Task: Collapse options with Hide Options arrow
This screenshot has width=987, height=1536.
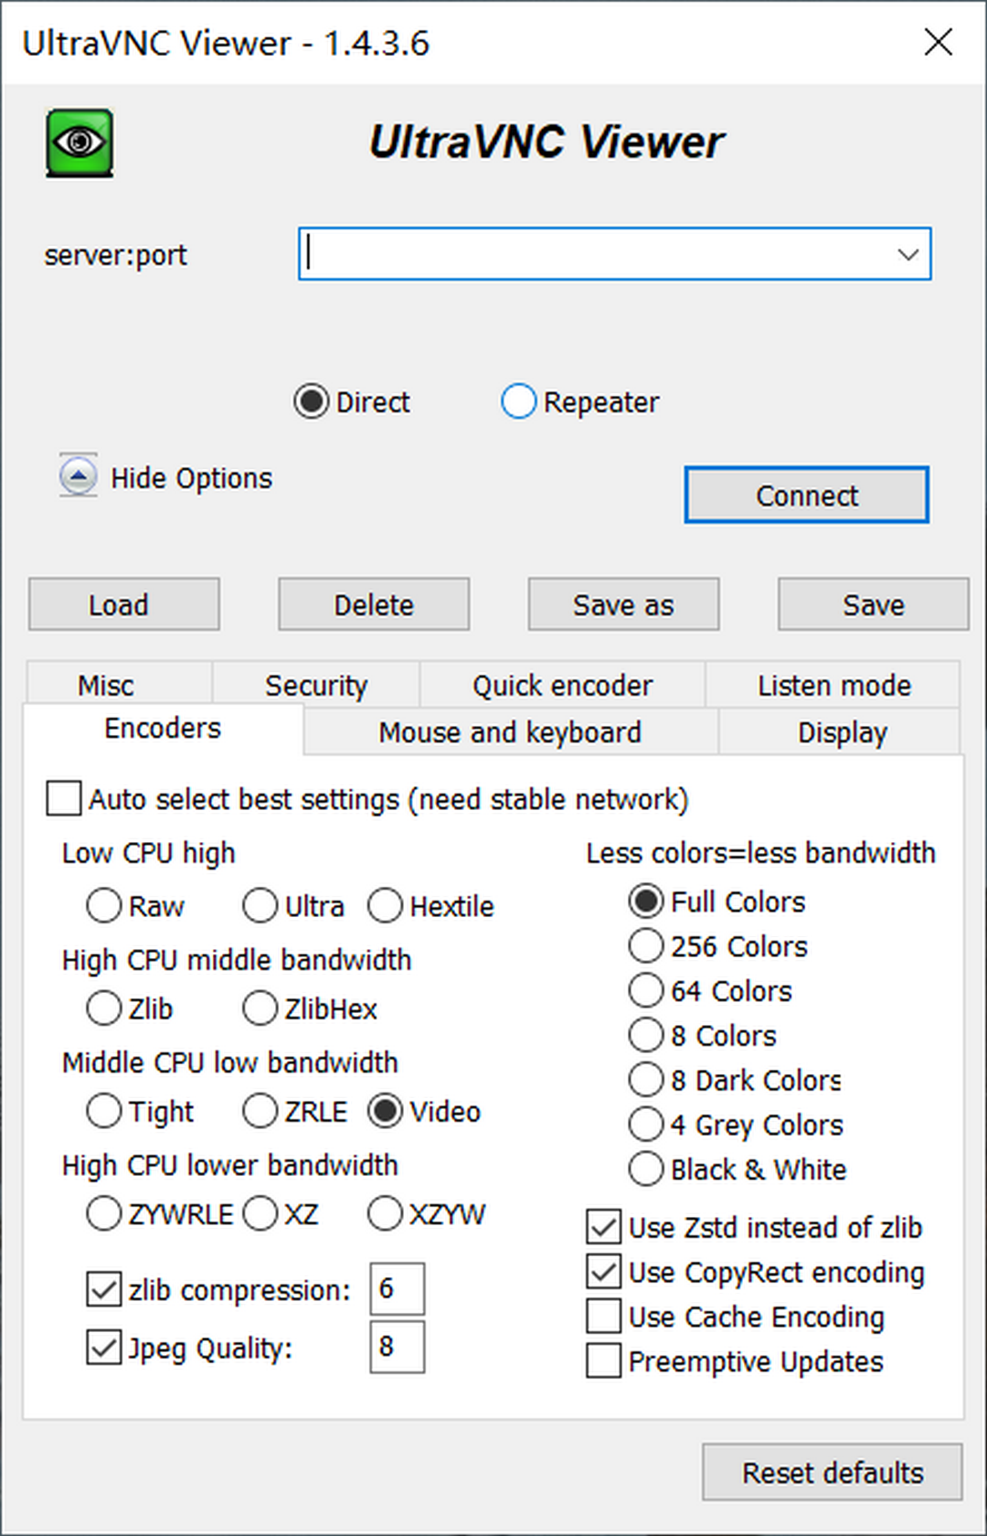Action: coord(79,476)
